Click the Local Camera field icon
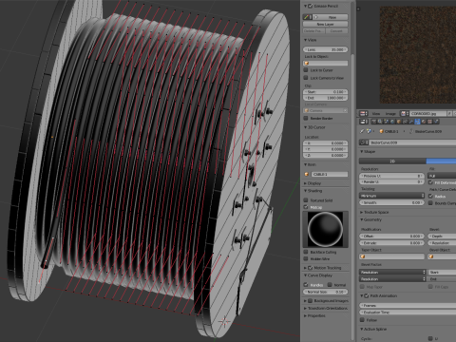The height and width of the screenshot is (342, 456). 307,110
